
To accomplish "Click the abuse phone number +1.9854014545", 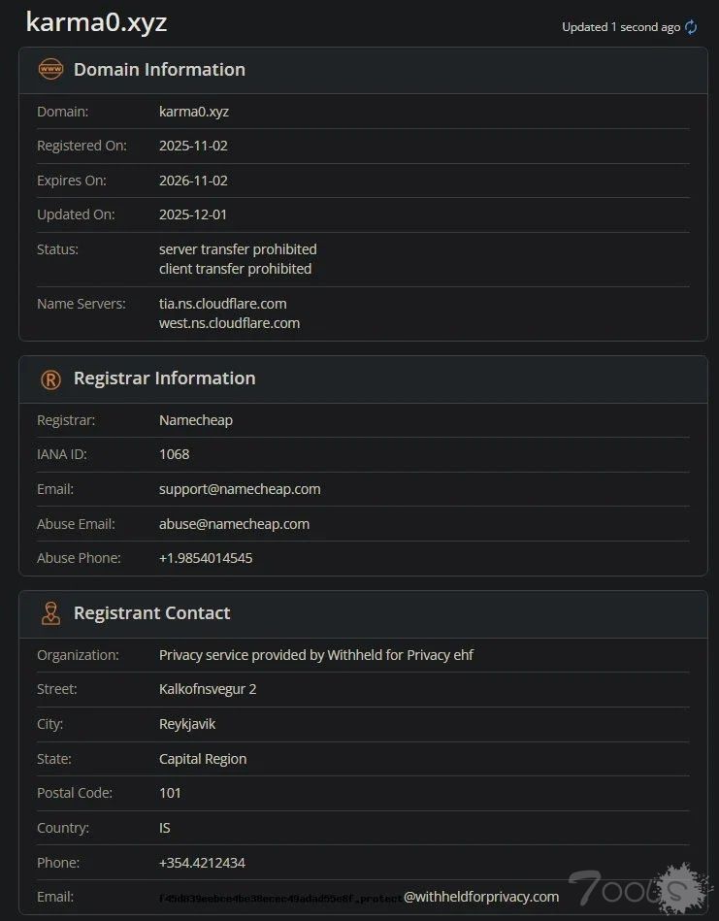I will (206, 558).
